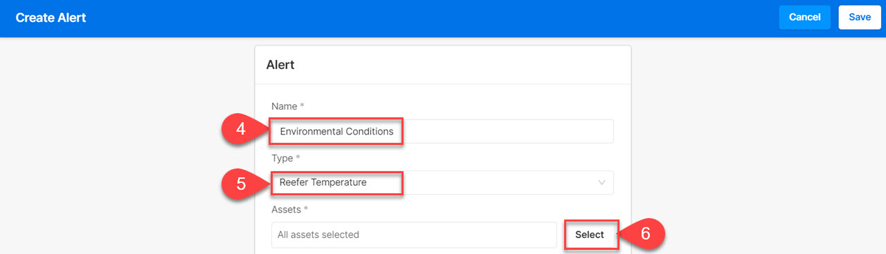Click the Type * field label

(x=283, y=158)
